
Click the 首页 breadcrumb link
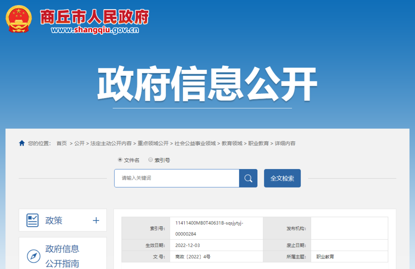(61, 143)
